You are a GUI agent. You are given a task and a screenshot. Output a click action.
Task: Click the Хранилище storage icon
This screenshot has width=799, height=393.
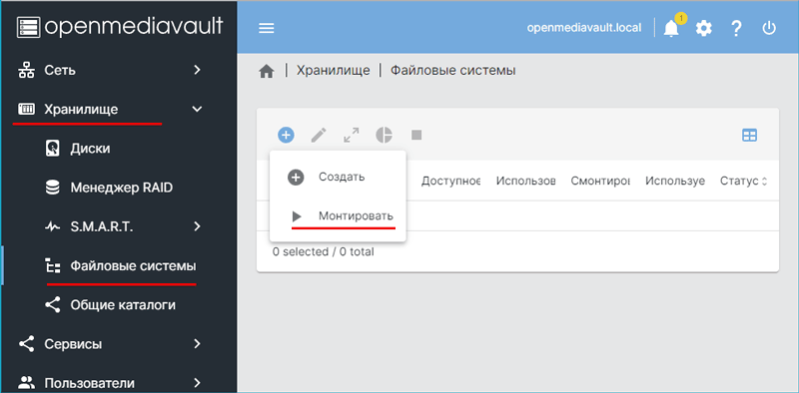coord(26,109)
